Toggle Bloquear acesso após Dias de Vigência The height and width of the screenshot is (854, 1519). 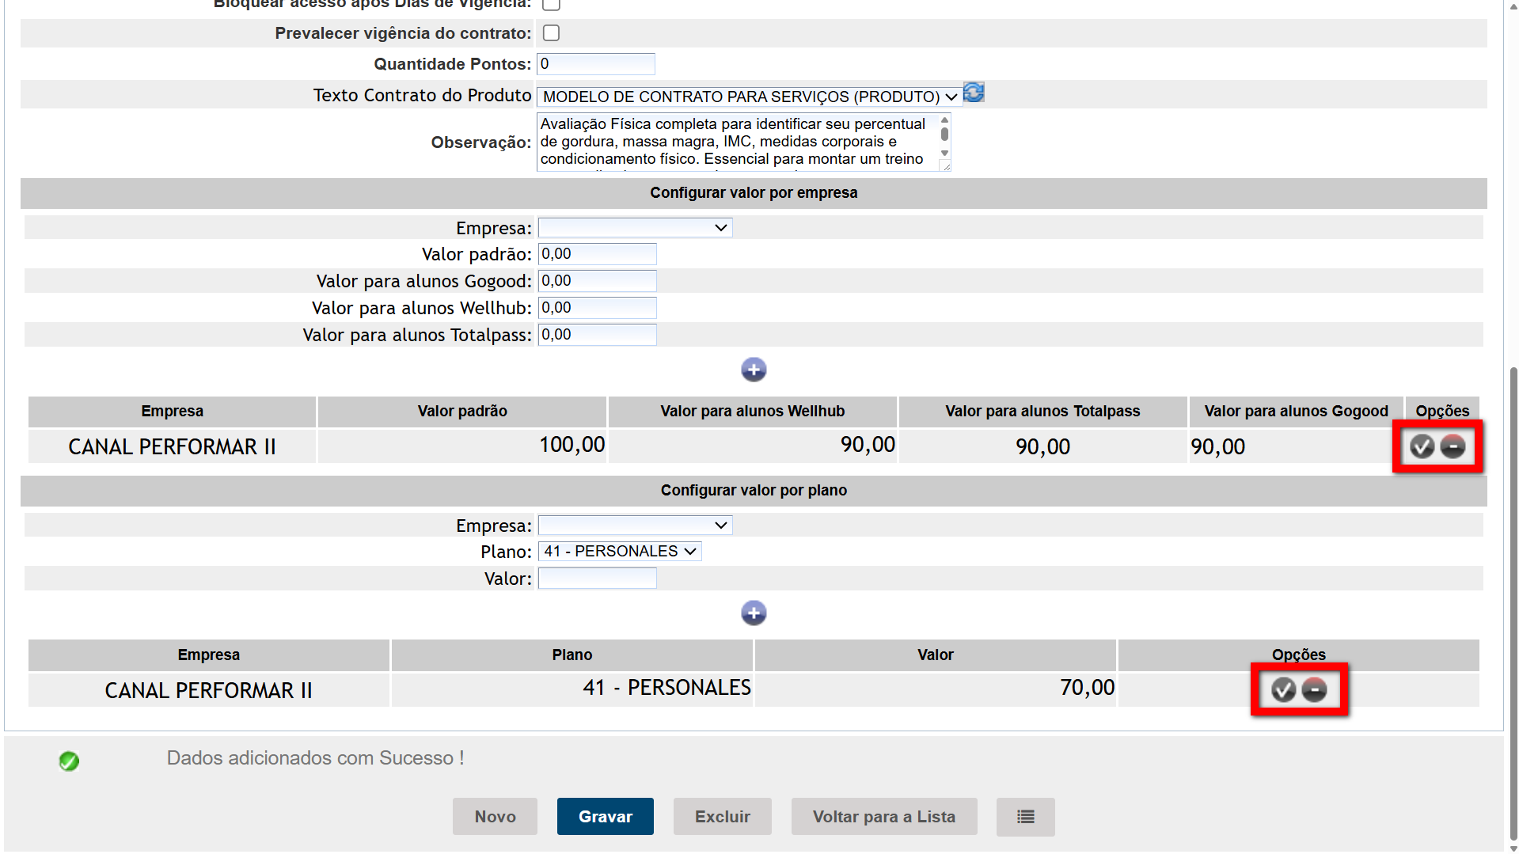[x=551, y=4]
